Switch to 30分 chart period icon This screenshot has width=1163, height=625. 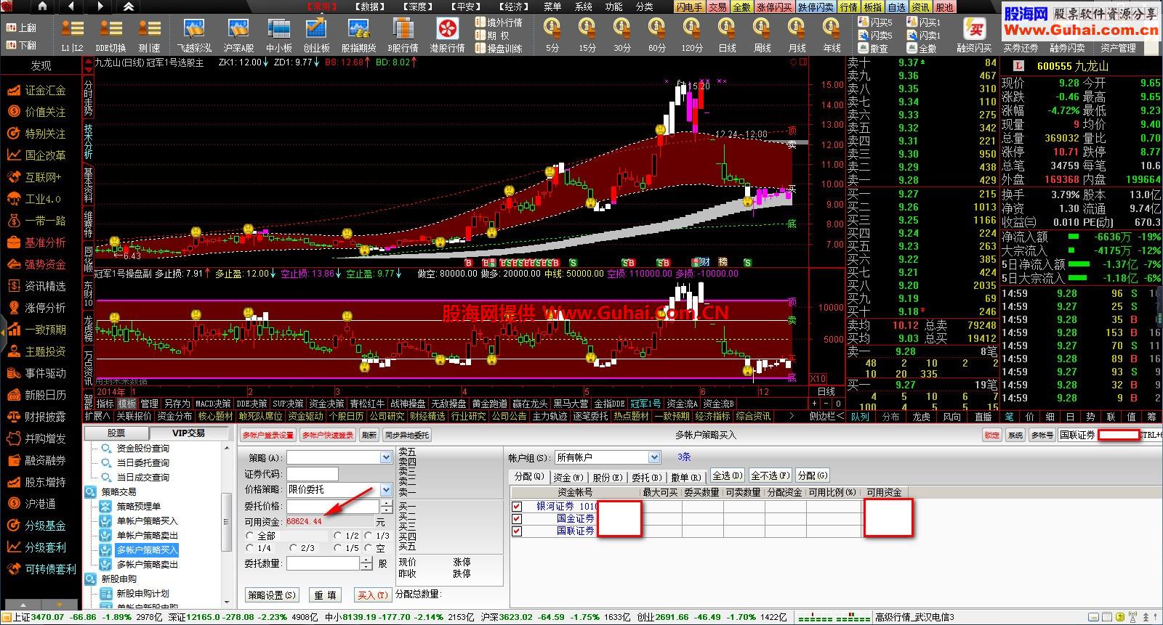click(x=622, y=35)
